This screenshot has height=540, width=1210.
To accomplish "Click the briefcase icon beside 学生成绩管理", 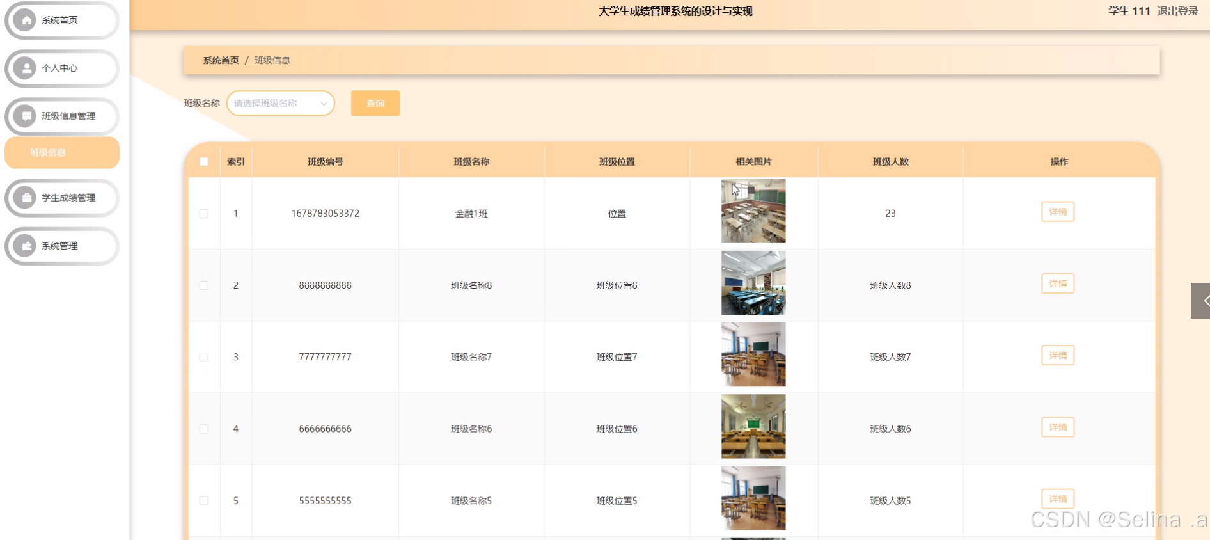I will pyautogui.click(x=26, y=198).
